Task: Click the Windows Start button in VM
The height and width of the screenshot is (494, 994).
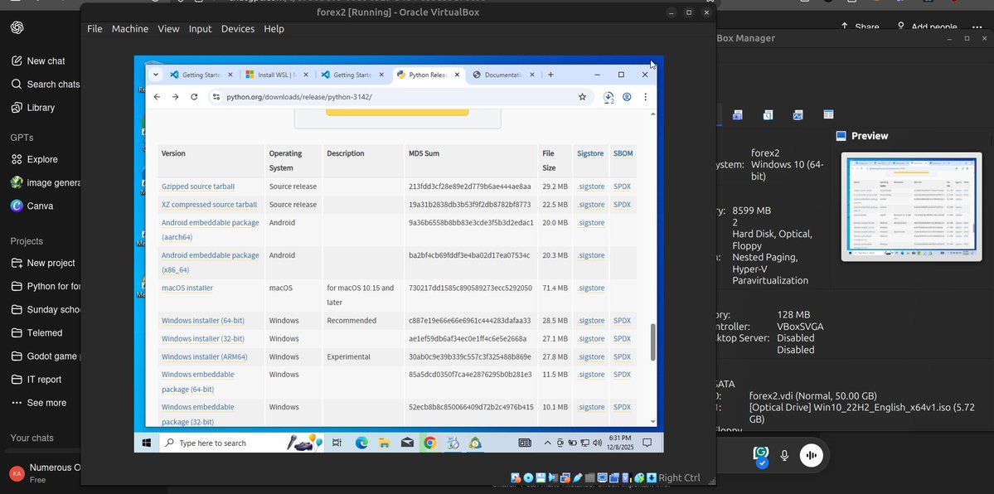Action: pos(147,443)
